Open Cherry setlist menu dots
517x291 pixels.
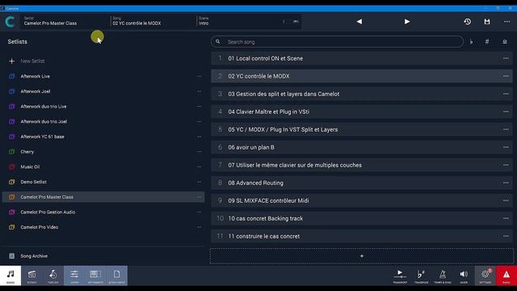(x=200, y=152)
